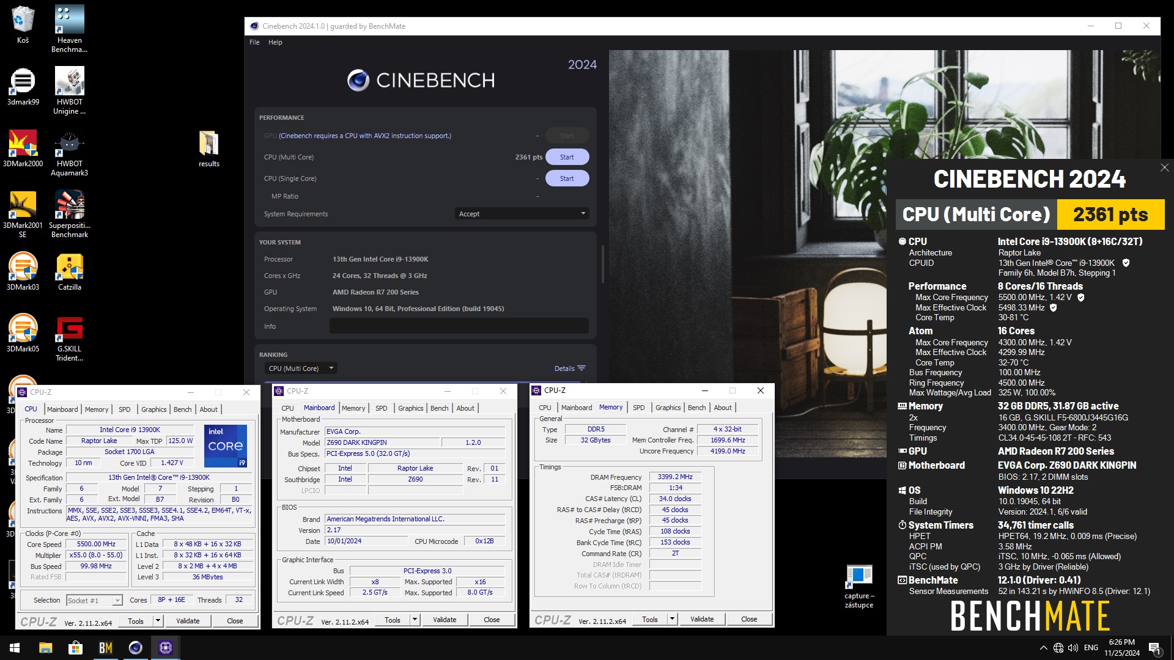
Task: Open the HWBOT Aquamark3 desktop icon
Action: (69, 153)
